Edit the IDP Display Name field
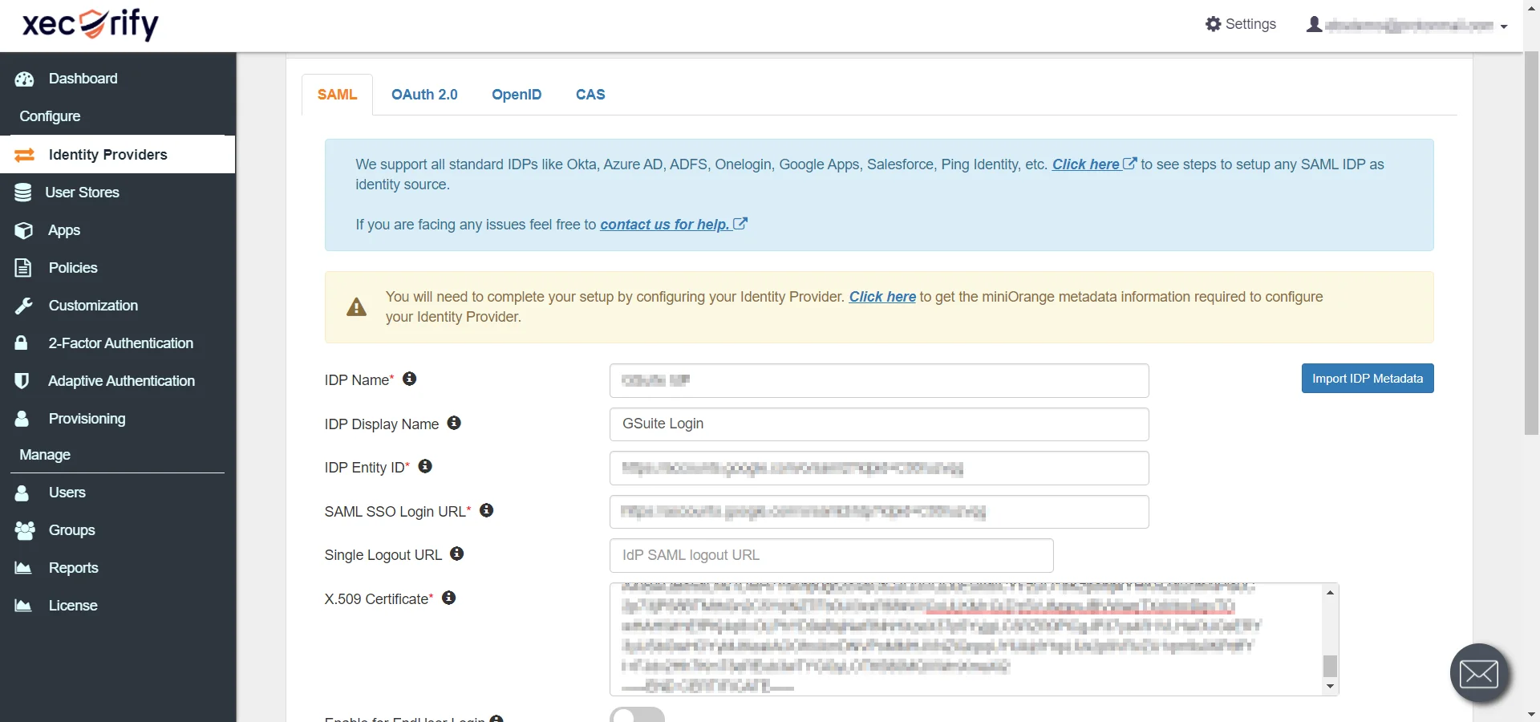The width and height of the screenshot is (1540, 722). (878, 424)
